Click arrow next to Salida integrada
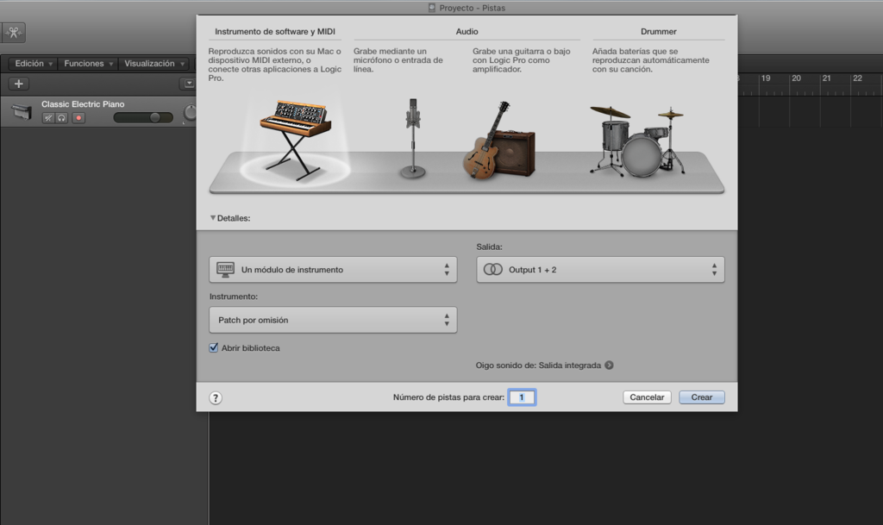Screen dimensions: 883x525 [x=609, y=366]
